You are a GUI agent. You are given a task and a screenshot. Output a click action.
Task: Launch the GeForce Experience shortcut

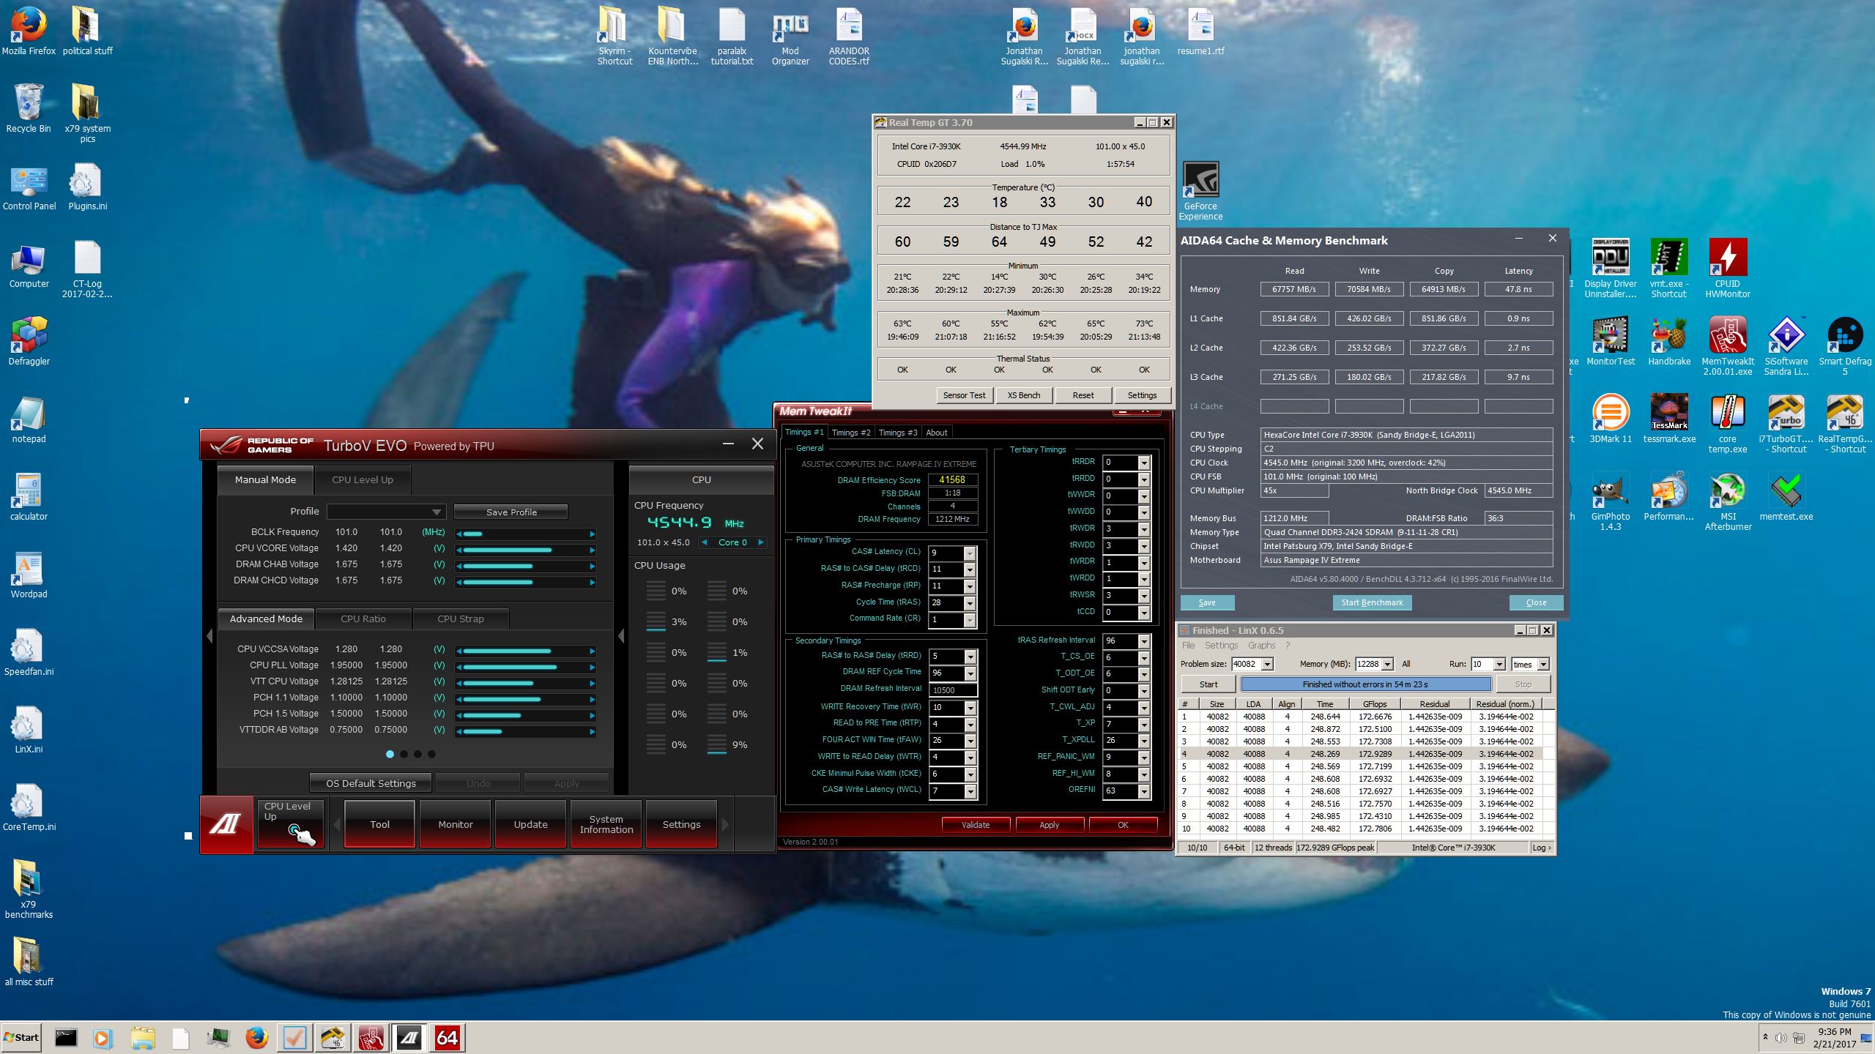coord(1200,191)
